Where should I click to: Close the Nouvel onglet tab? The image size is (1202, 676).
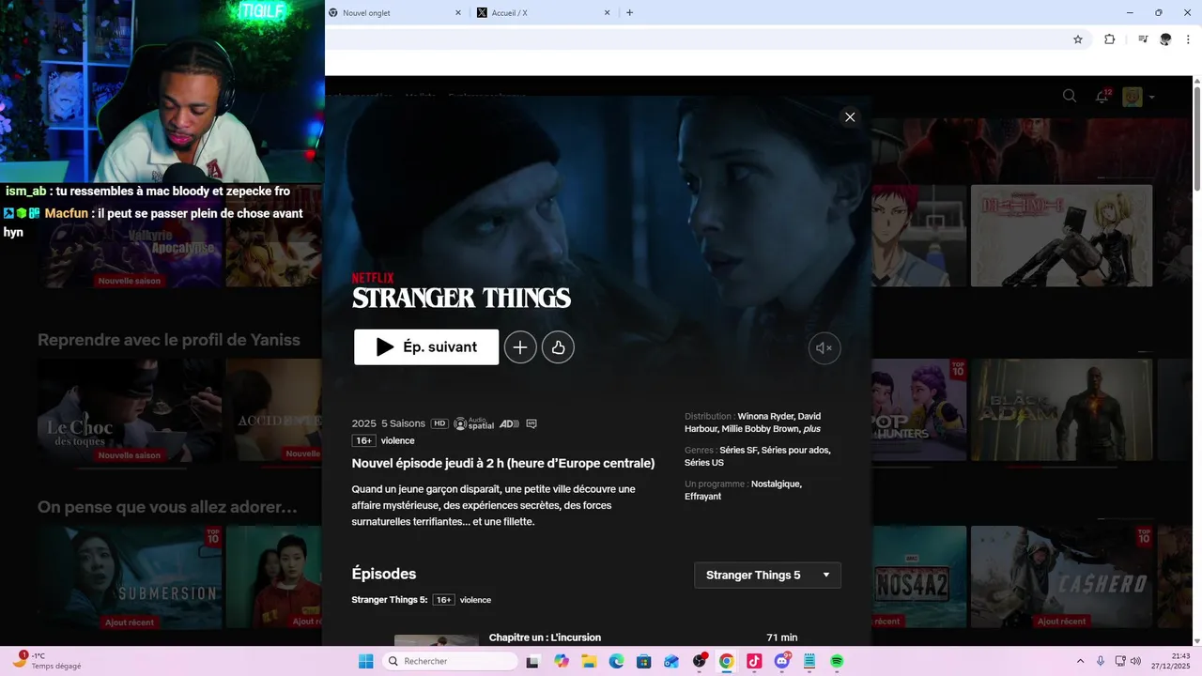click(x=458, y=13)
